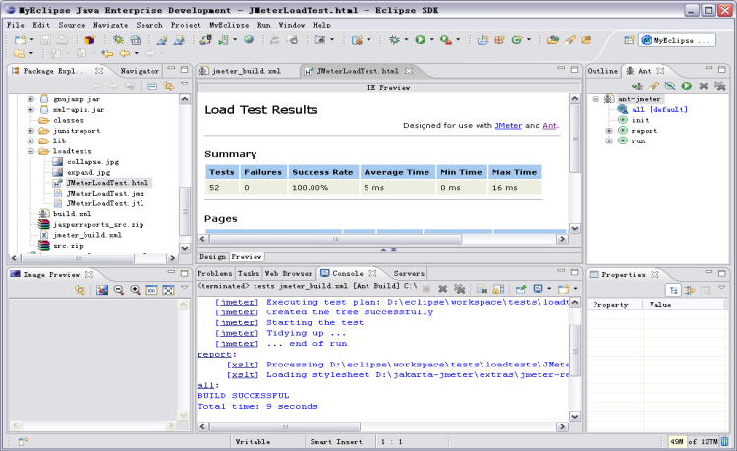Toggle Hide Internal Targets in Ant view

670,86
